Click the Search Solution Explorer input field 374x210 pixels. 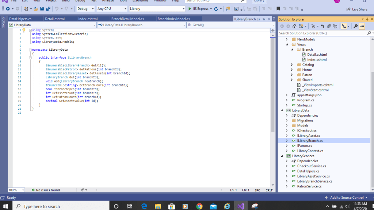pyautogui.click(x=321, y=33)
